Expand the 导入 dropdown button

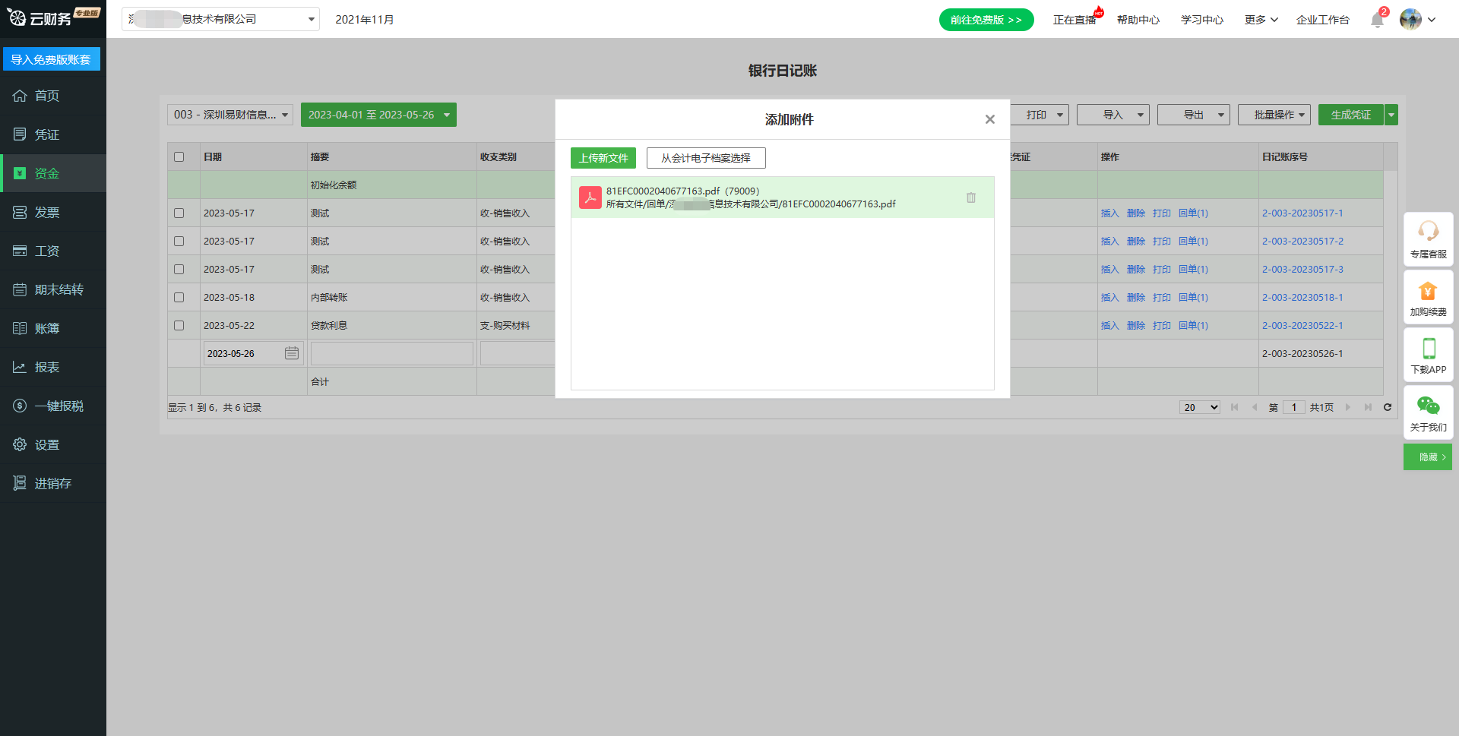pyautogui.click(x=1113, y=115)
